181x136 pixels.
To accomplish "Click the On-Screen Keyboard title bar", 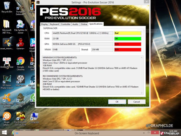I will pyautogui.click(x=87, y=133).
